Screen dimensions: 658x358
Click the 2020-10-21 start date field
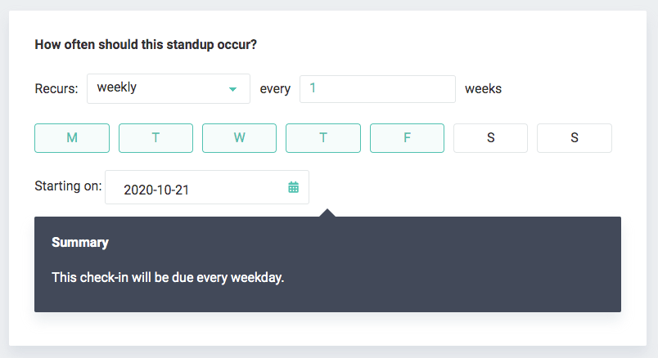[196, 188]
